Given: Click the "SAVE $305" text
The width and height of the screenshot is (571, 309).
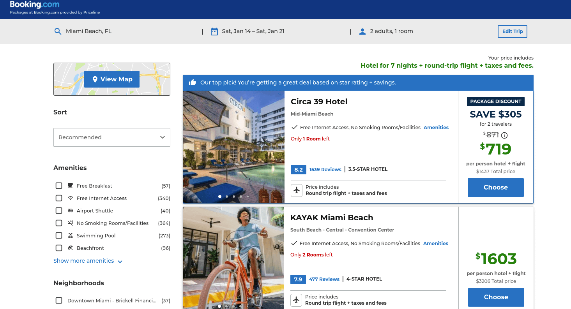Looking at the screenshot, I should pos(496,114).
